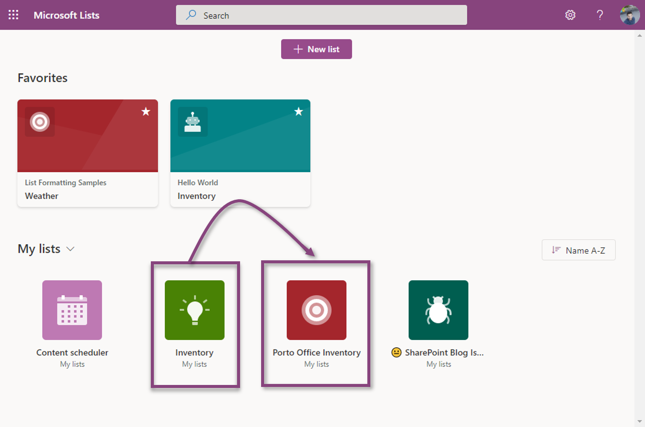
Task: Open Porto Office Inventory target icon
Action: tap(316, 310)
